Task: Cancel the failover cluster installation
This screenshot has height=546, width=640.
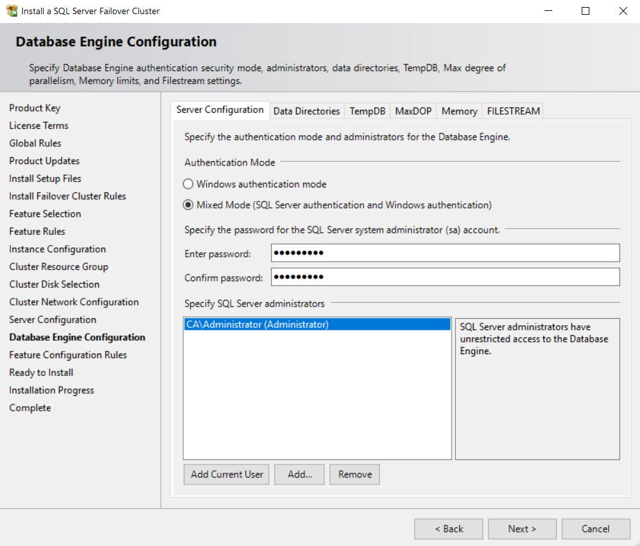Action: pyautogui.click(x=596, y=529)
